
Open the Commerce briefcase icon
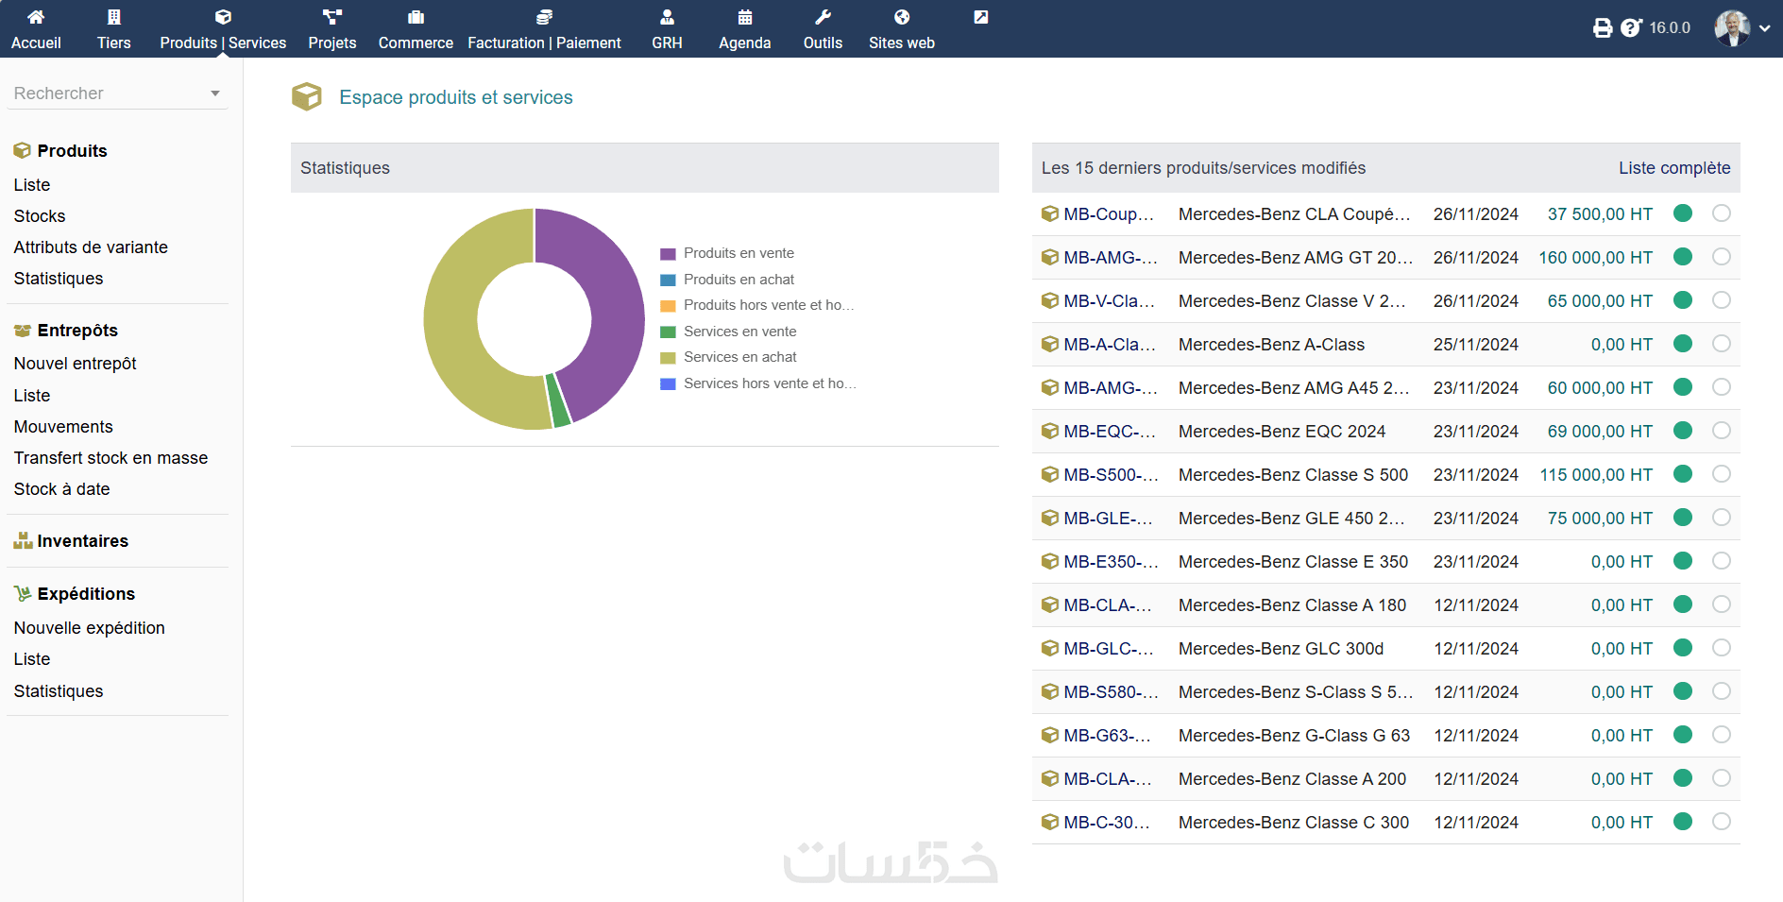coord(416,17)
